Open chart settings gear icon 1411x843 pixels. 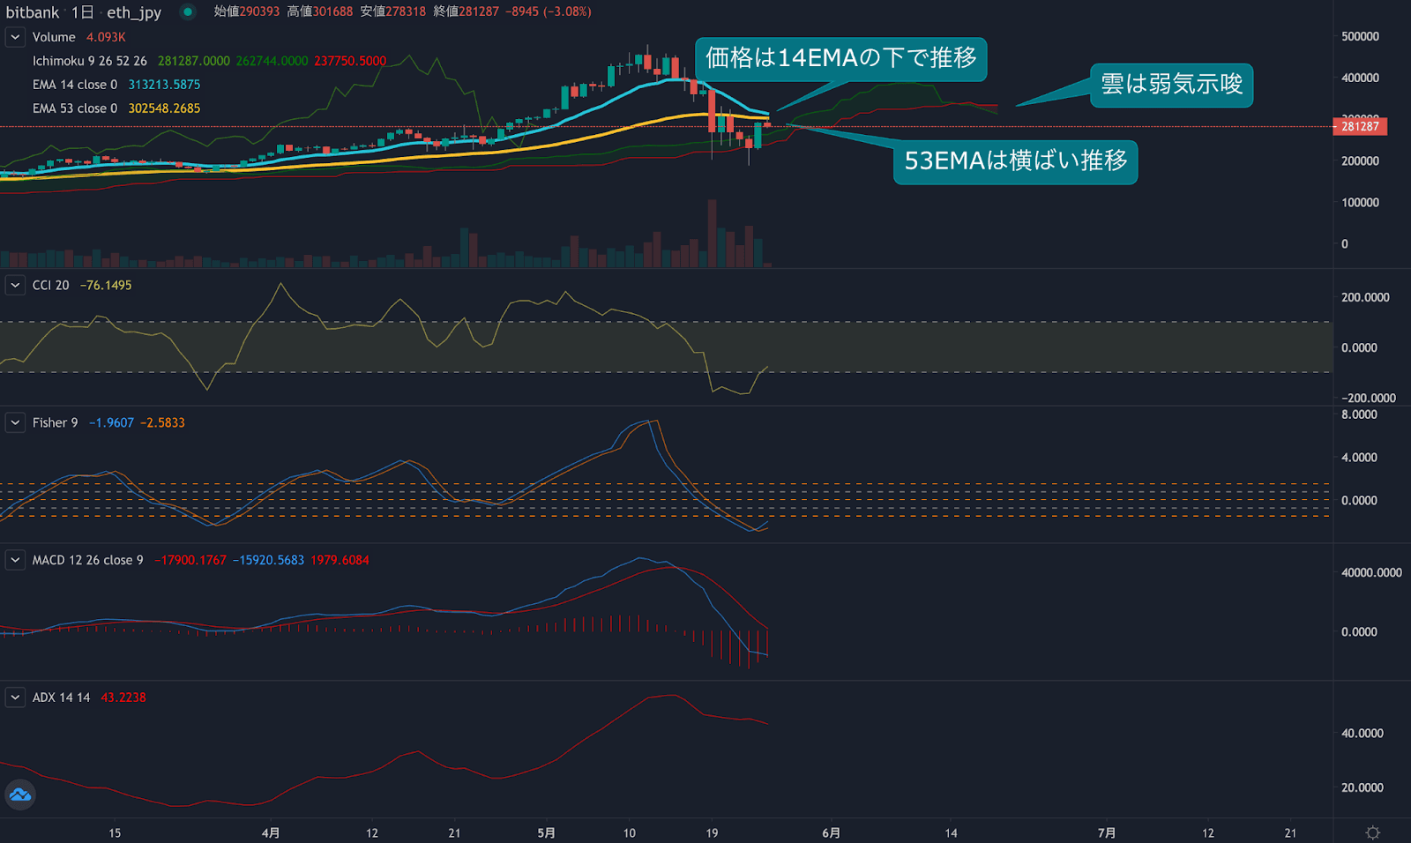click(x=1372, y=832)
